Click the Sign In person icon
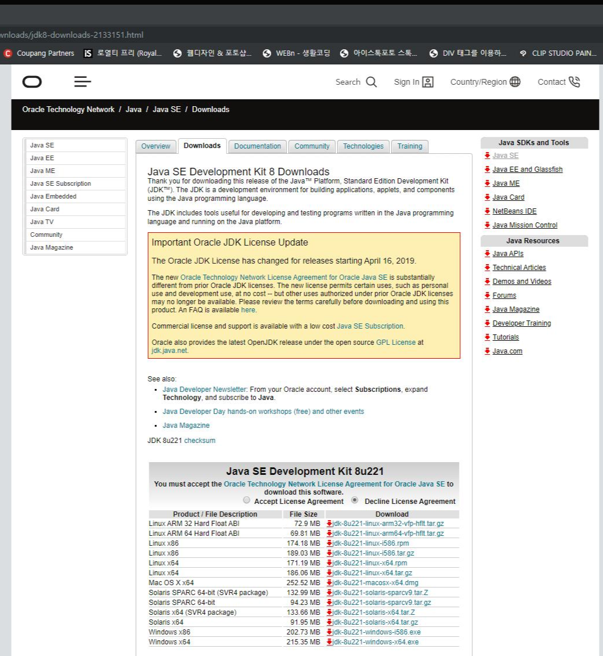 tap(428, 82)
